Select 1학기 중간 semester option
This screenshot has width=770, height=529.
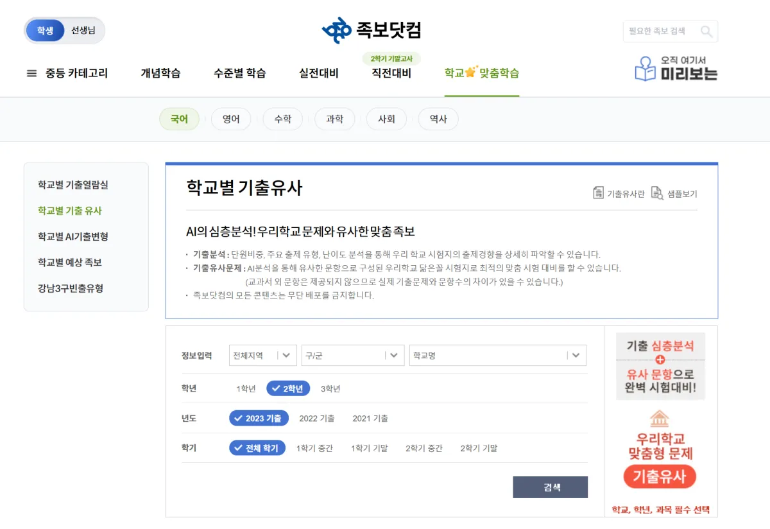[314, 448]
